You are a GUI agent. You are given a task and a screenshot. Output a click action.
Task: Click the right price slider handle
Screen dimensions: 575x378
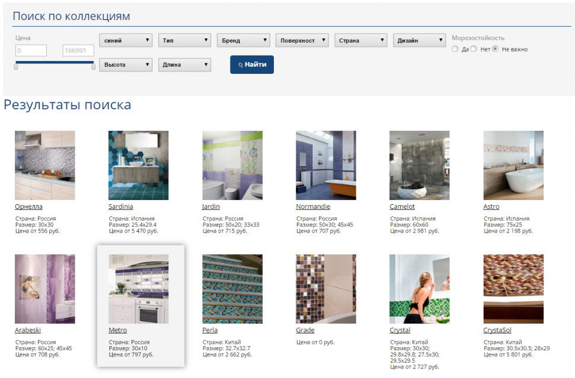pos(94,66)
